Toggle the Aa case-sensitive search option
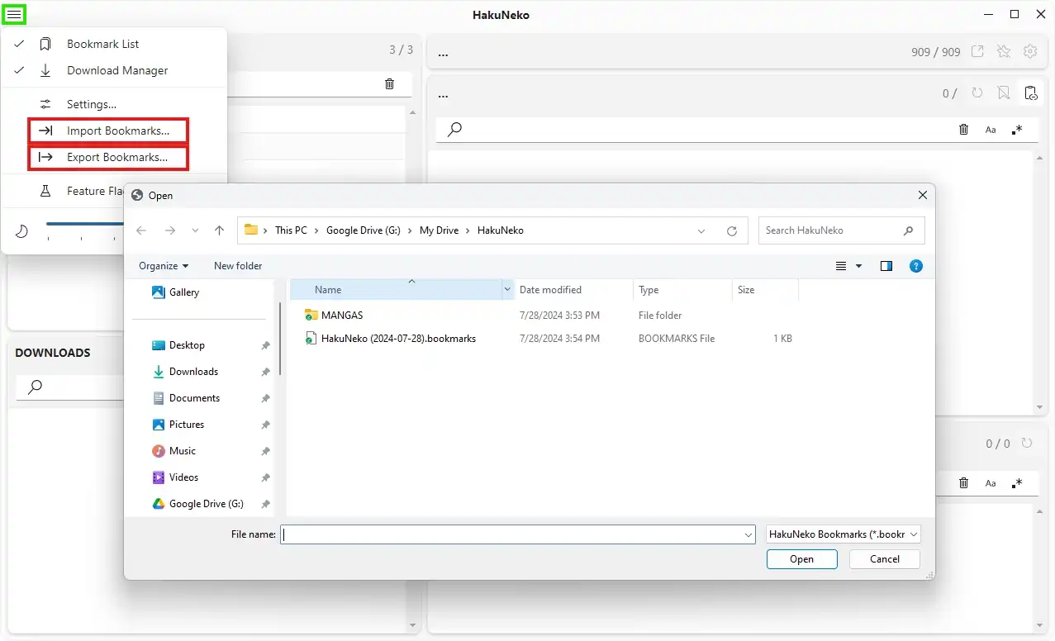 [x=991, y=130]
